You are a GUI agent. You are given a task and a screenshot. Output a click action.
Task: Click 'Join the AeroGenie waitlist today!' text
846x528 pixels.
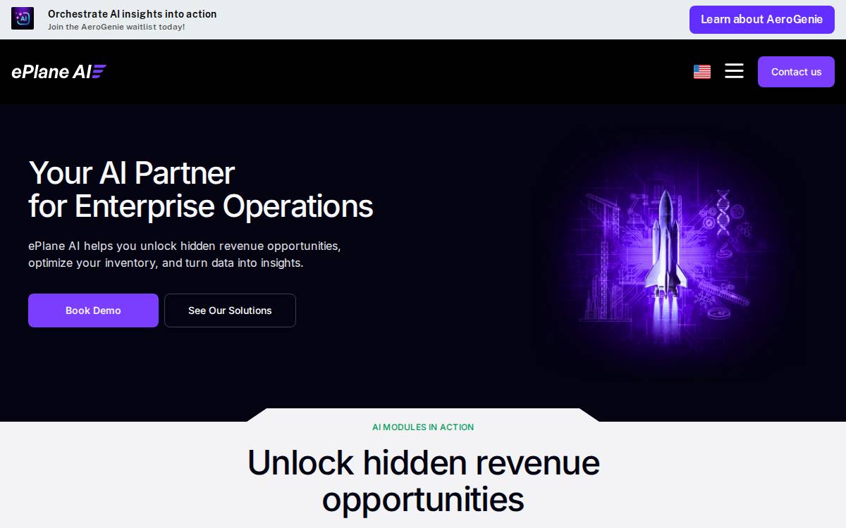(116, 27)
